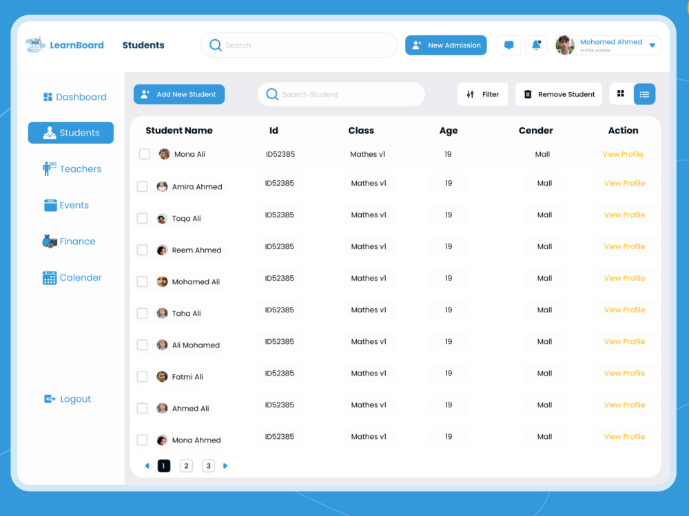Check the Mohamed Ali checkbox

coord(143,281)
